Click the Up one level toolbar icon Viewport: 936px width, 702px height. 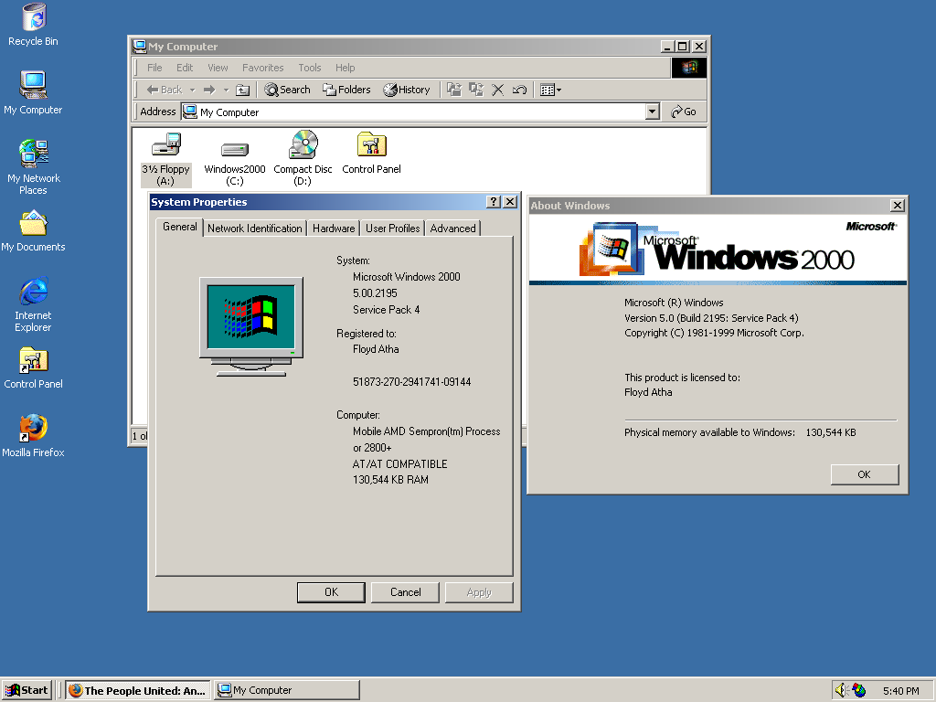(242, 90)
